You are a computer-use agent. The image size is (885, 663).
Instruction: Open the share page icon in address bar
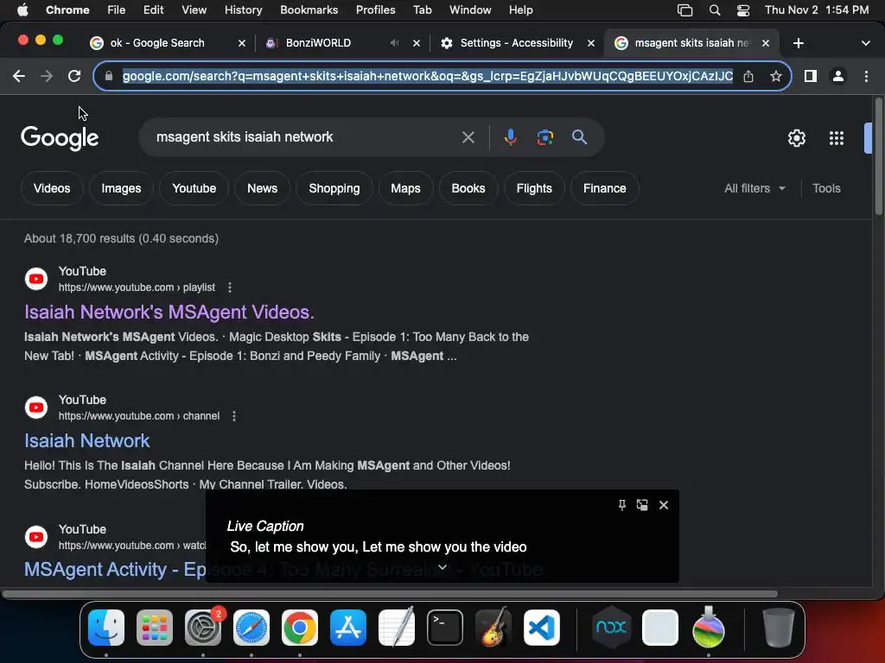coord(748,76)
